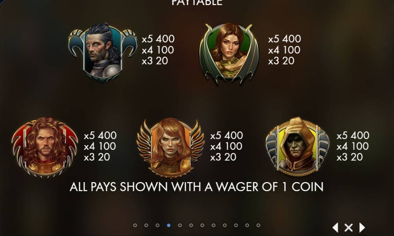Switch to the fifth page indicator dot

coord(180,225)
